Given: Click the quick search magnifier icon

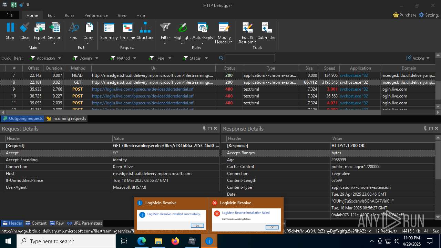Looking at the screenshot, I should pyautogui.click(x=221, y=58).
